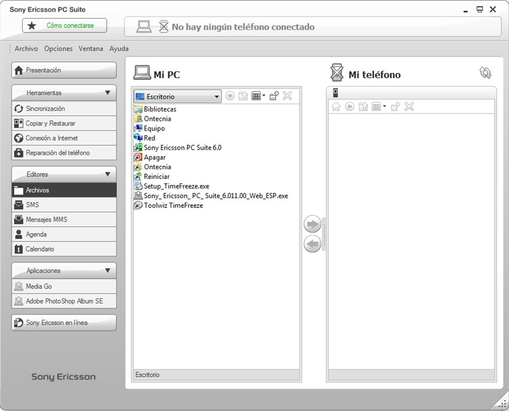Click delete X icon in Mi PC toolbar
The width and height of the screenshot is (509, 411).
[287, 96]
